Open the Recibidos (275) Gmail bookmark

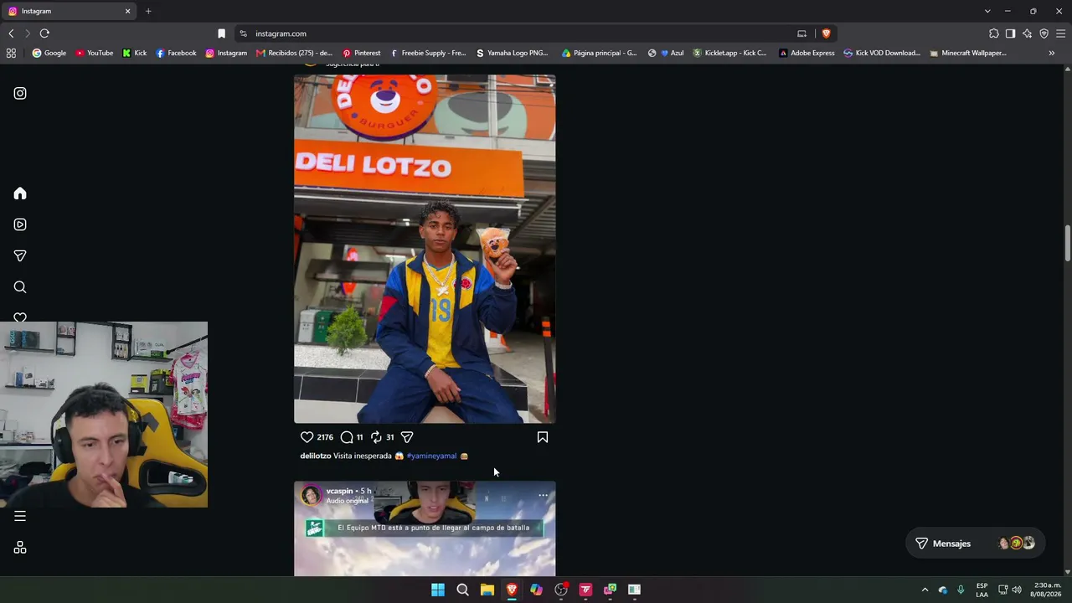294,53
